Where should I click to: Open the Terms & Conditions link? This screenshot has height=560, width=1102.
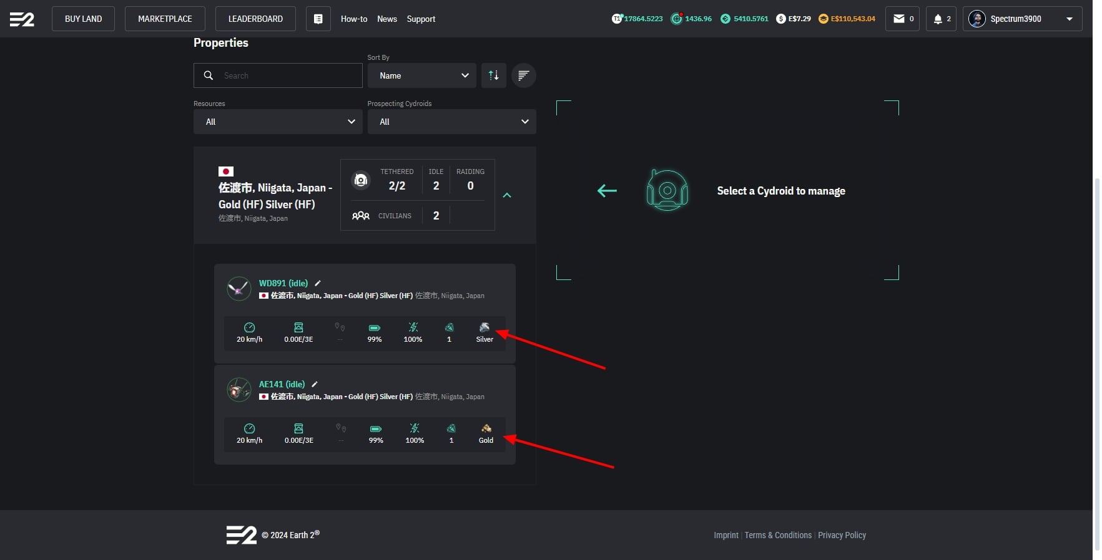778,535
